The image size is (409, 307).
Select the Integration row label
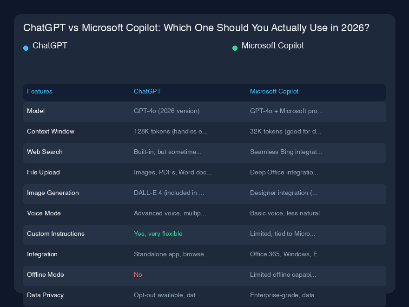click(42, 254)
